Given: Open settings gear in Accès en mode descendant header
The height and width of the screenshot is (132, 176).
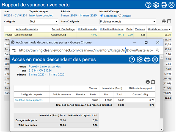Looking at the screenshot, I should (139, 60).
